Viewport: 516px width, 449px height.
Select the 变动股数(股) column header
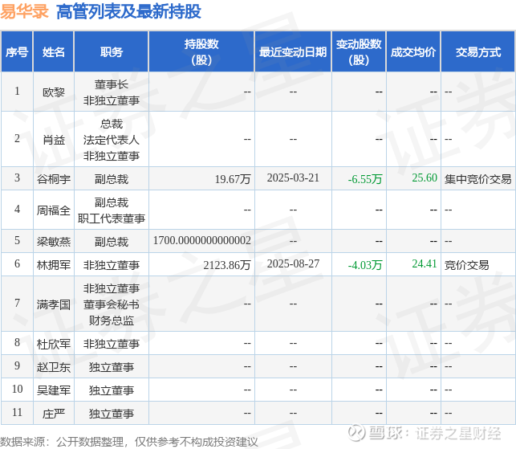[359, 52]
